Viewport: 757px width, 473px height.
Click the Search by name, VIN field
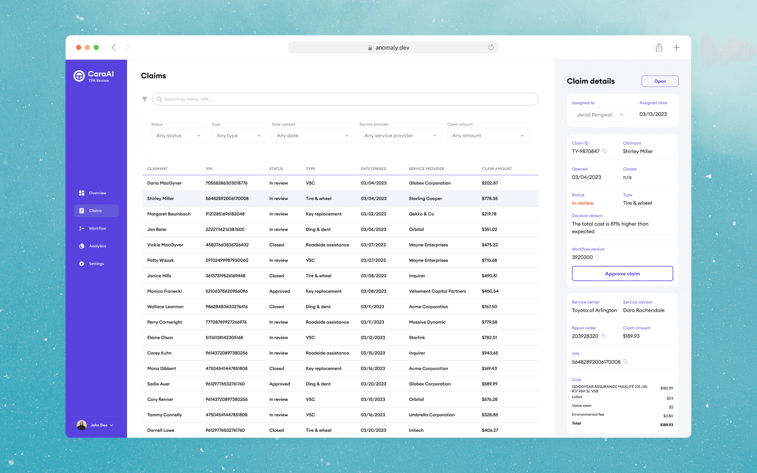pyautogui.click(x=345, y=99)
